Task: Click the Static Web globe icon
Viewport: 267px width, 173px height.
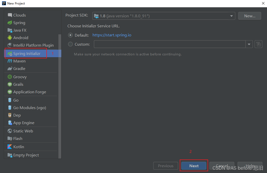Action: point(10,131)
